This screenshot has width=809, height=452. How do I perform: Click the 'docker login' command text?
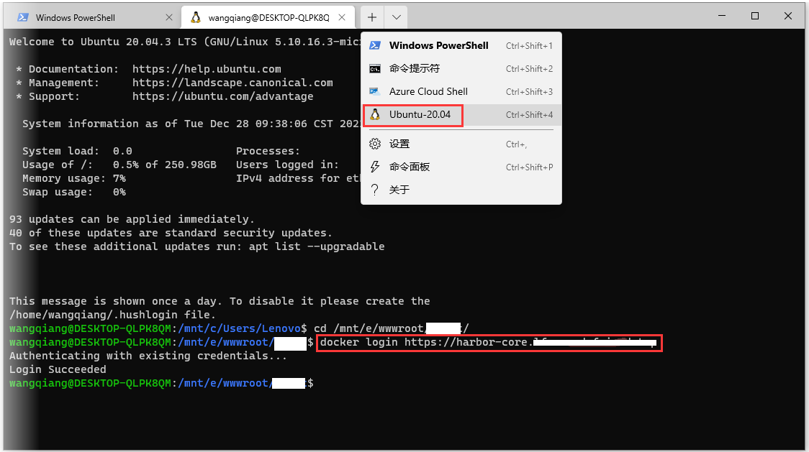(x=358, y=342)
